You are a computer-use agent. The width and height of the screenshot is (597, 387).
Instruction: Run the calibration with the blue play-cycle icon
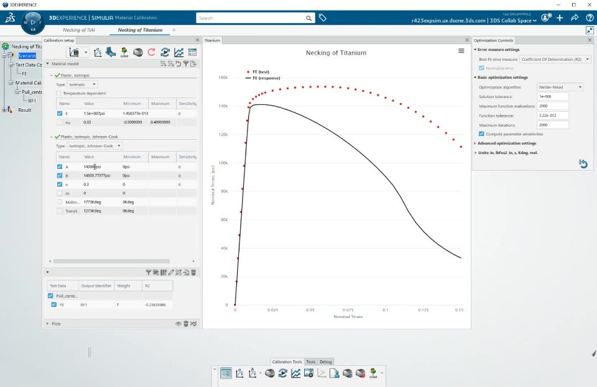point(165,52)
